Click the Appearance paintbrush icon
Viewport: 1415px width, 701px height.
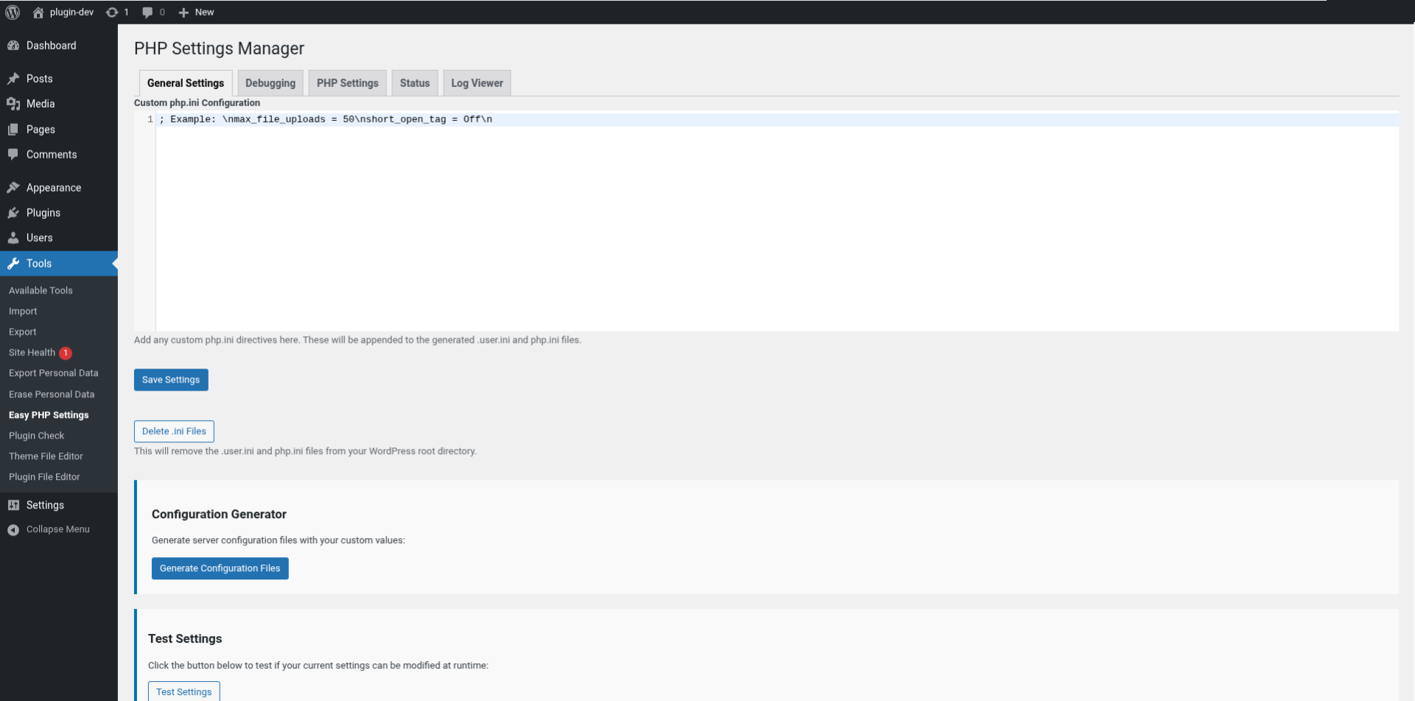[x=13, y=188]
